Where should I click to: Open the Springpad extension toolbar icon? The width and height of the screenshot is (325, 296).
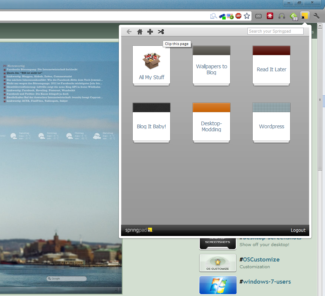pos(304,16)
